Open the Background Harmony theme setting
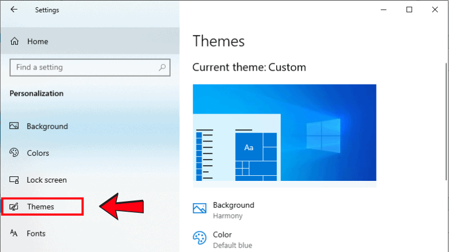 coord(233,210)
